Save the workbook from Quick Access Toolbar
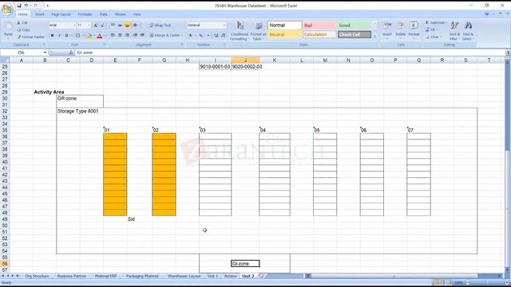 click(x=19, y=6)
